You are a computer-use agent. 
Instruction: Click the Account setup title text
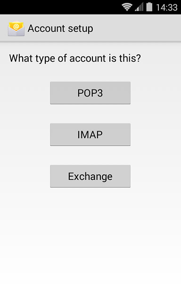(60, 28)
